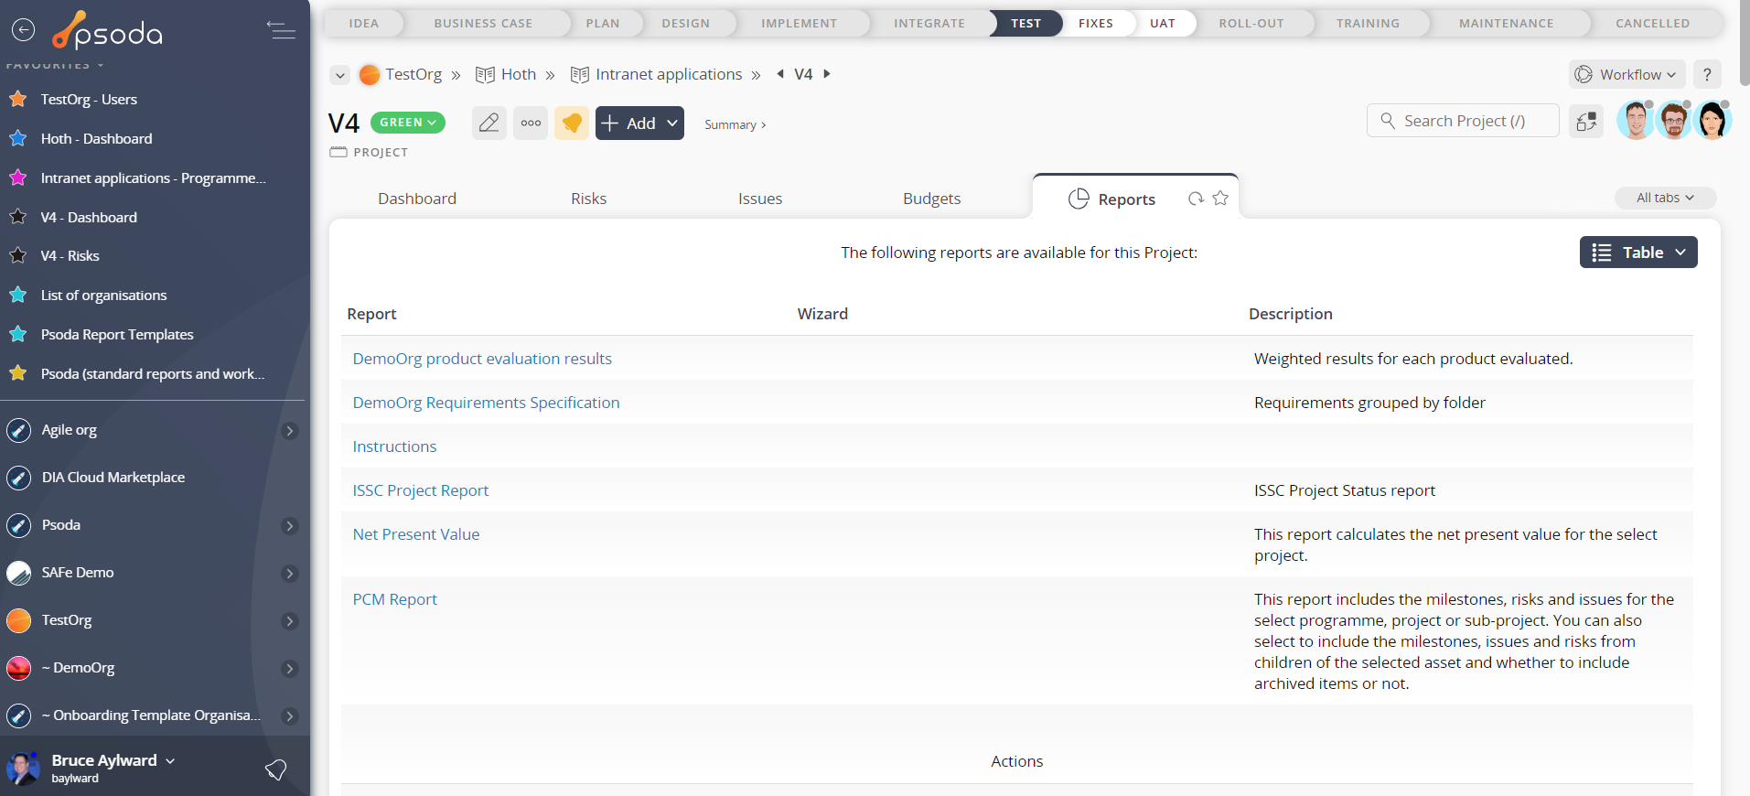1750x796 pixels.
Task: Click the star beside V4 - Risks
Action: coord(17,255)
